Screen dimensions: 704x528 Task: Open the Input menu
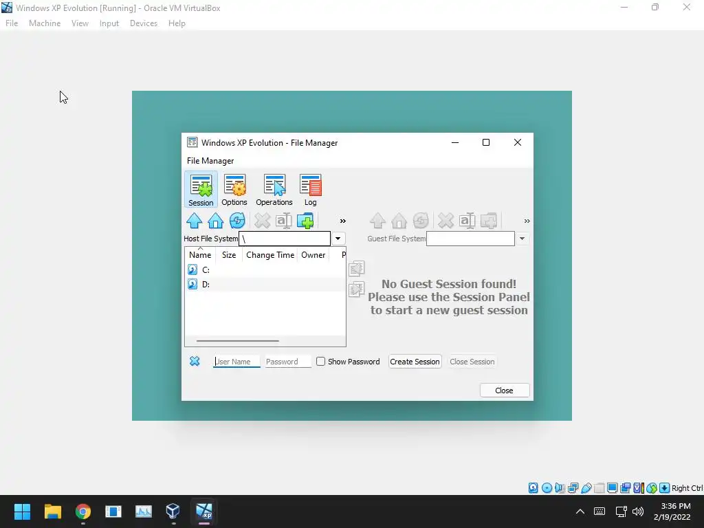click(109, 23)
